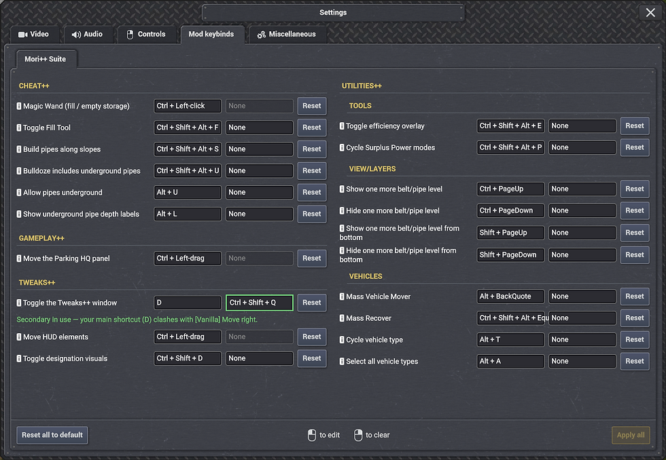Reset the Cycle vehicle type keybind
Image resolution: width=666 pixels, height=460 pixels.
point(635,340)
